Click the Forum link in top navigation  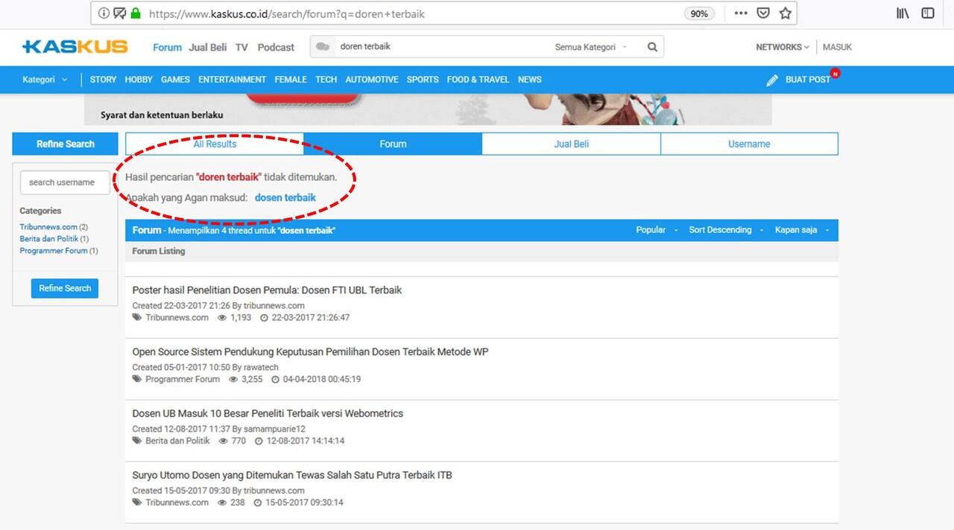(167, 47)
